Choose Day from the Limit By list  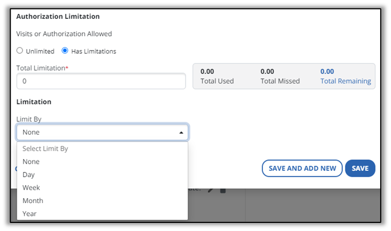29,174
